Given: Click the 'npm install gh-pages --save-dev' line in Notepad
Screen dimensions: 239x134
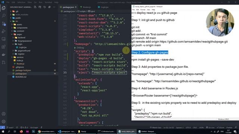Looking at the screenshot, I should [153, 60].
